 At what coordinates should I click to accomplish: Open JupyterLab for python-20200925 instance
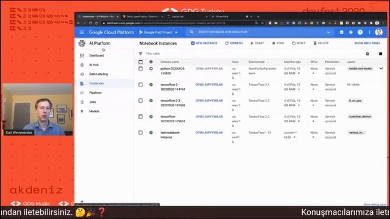pyautogui.click(x=209, y=69)
